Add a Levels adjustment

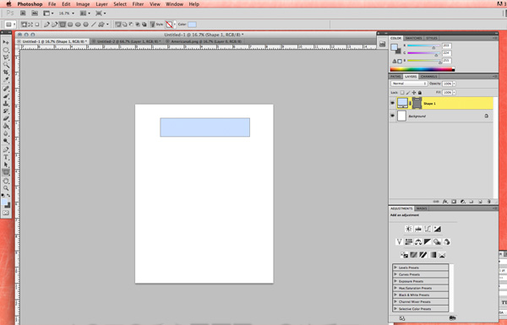coord(418,229)
